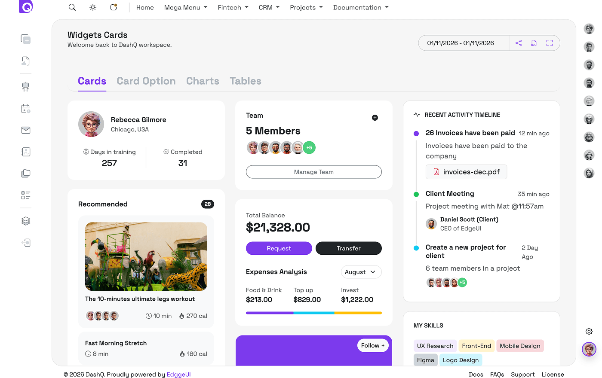Open the contacts address book icon in the sidebar
Viewport: 602px width, 378px height.
click(25, 152)
